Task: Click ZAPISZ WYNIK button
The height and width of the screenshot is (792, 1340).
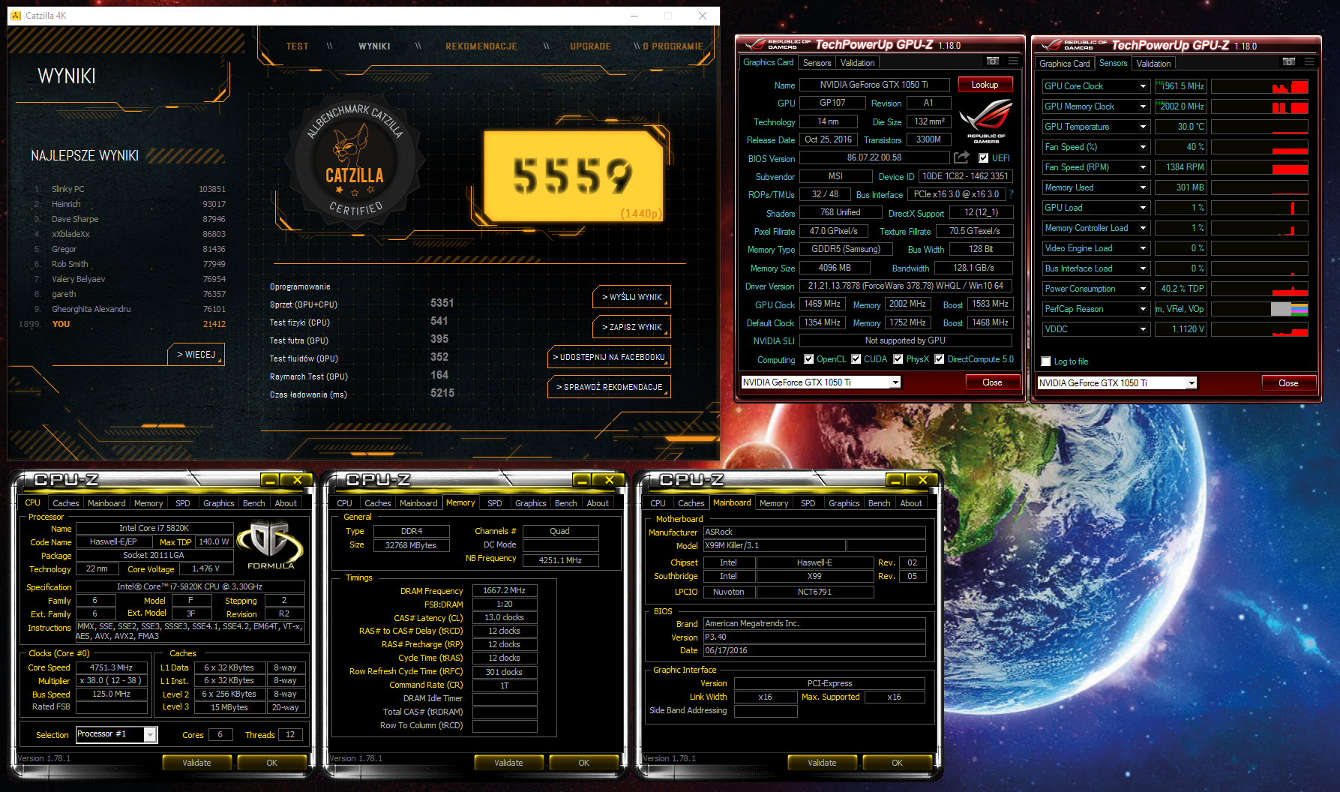Action: 631,327
